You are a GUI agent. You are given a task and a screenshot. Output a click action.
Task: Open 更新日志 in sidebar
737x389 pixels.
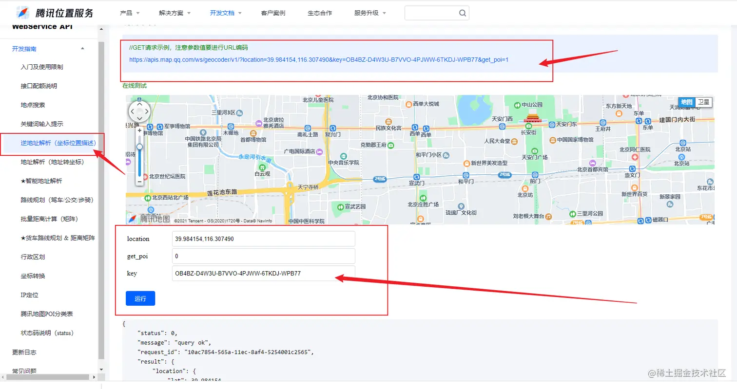pos(24,352)
